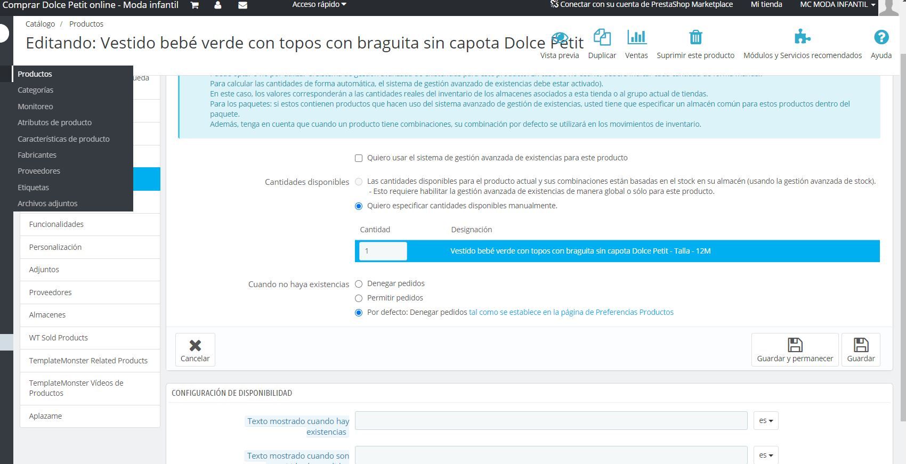
Task: Click Conectar con su cuenta de PrestaShop Marketplace
Action: click(641, 5)
